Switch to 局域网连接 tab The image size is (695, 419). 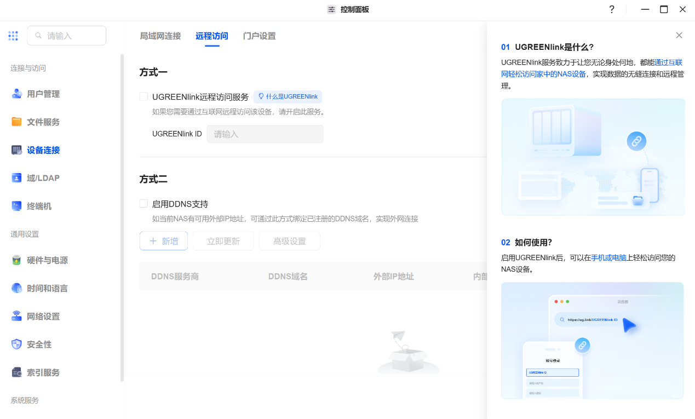coord(160,36)
